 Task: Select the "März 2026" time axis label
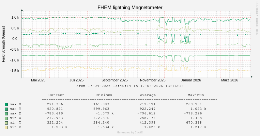point(230,80)
